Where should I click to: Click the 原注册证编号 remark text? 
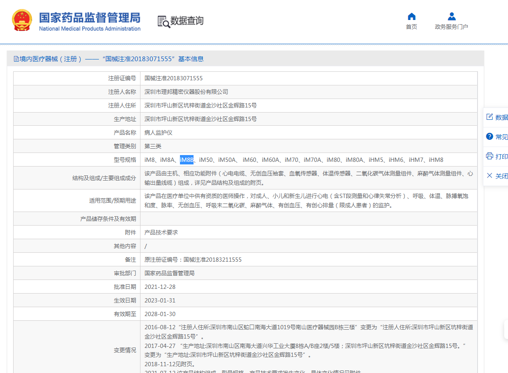pos(193,260)
